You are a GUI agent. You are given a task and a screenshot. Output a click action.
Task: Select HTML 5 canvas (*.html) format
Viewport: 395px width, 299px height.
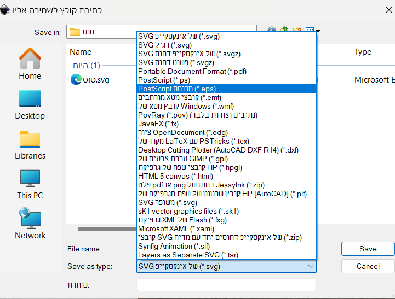226,177
